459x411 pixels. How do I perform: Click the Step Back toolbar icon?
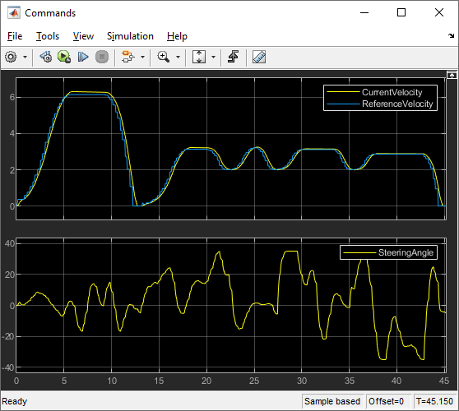click(x=46, y=57)
